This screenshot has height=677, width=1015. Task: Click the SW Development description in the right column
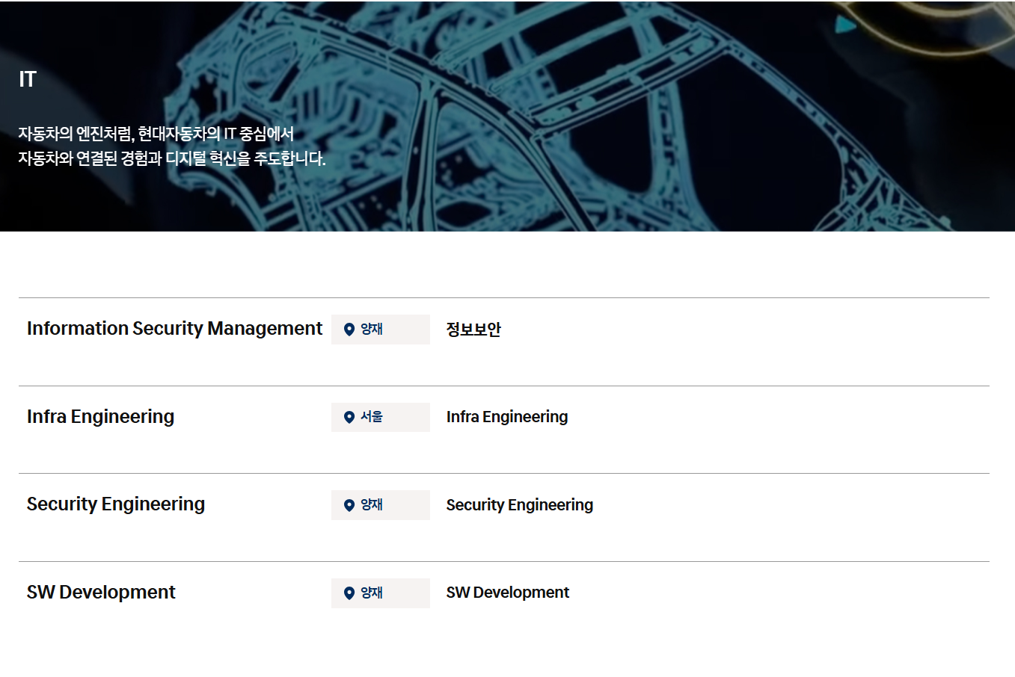pyautogui.click(x=508, y=593)
